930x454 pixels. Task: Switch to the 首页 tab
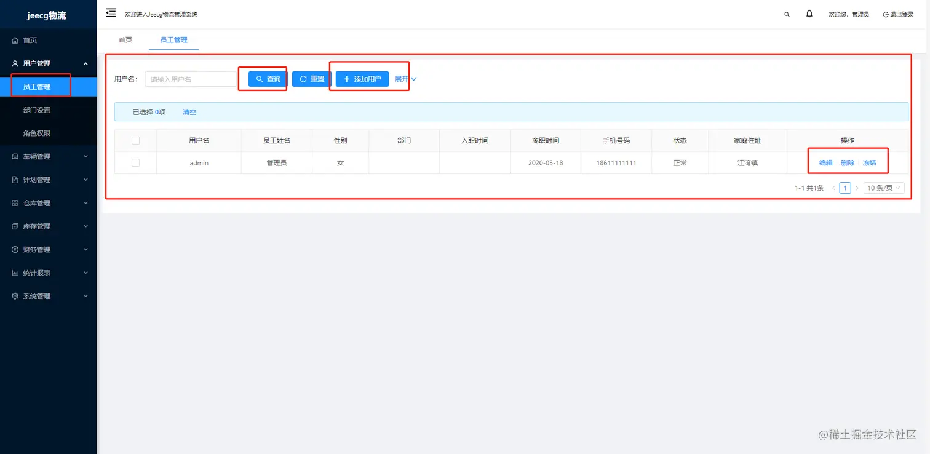click(x=125, y=40)
